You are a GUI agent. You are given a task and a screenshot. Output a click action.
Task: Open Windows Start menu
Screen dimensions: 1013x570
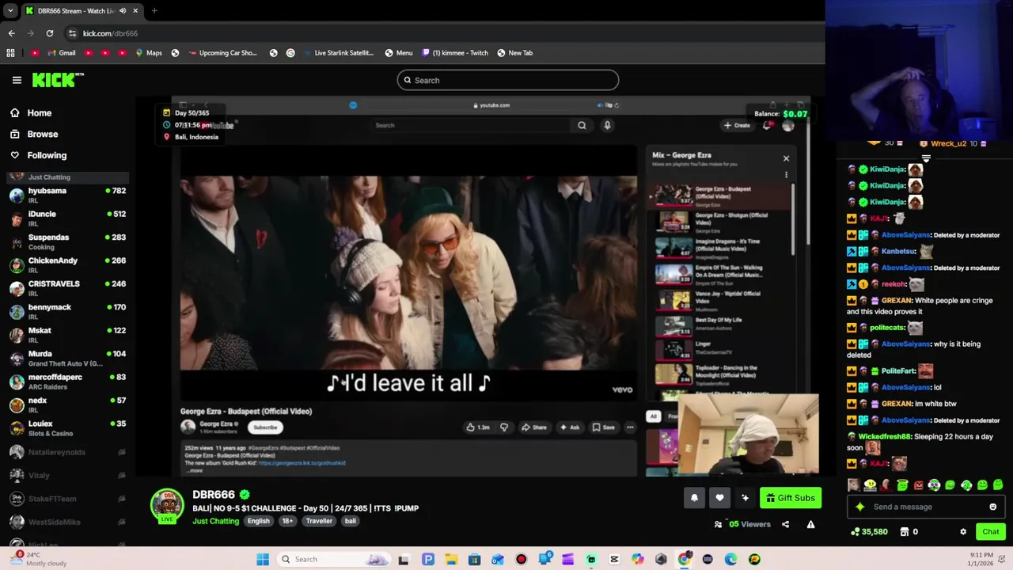click(263, 559)
